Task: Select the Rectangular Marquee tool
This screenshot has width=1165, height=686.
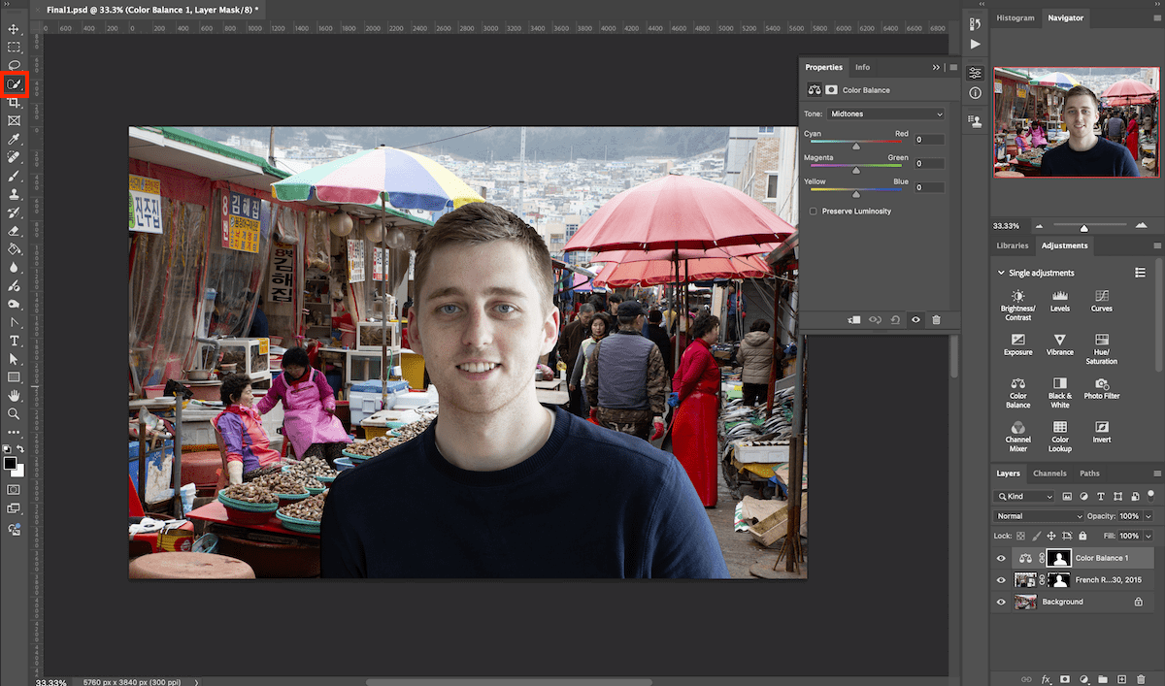Action: coord(14,47)
